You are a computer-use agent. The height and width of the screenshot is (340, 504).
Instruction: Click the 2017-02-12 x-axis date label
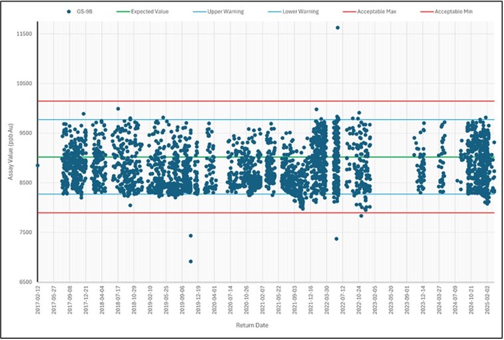pos(38,298)
